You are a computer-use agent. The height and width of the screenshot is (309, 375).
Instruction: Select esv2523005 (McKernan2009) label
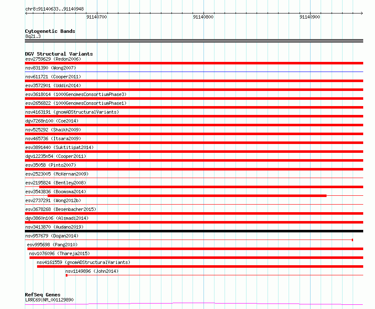(x=57, y=174)
